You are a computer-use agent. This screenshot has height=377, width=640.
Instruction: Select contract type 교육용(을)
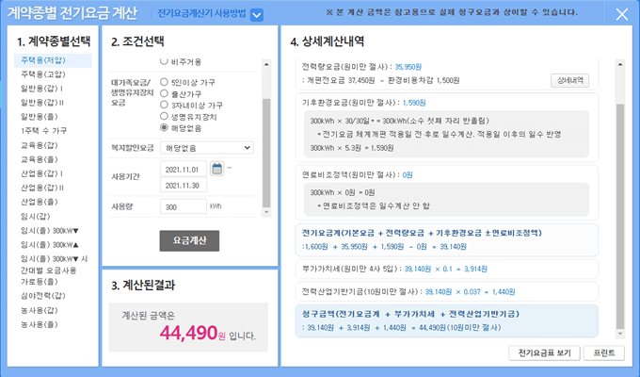pos(40,159)
